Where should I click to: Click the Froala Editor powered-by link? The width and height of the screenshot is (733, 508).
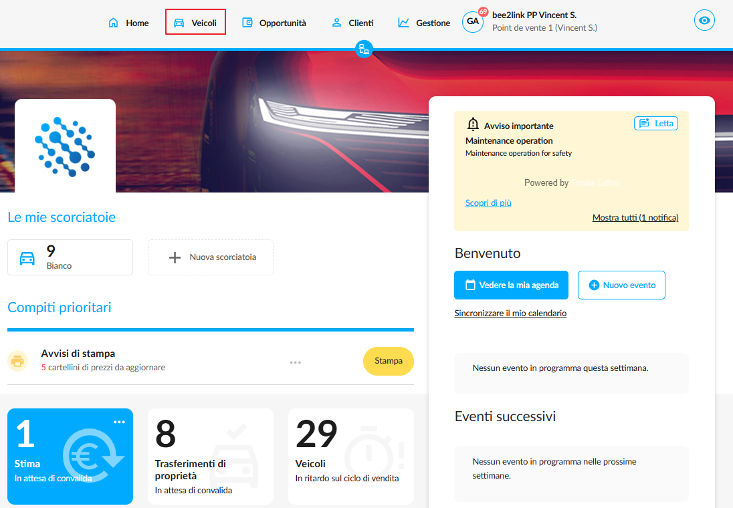click(595, 182)
